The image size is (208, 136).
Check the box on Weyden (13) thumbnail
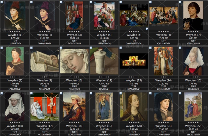pyautogui.click(x=121, y=48)
